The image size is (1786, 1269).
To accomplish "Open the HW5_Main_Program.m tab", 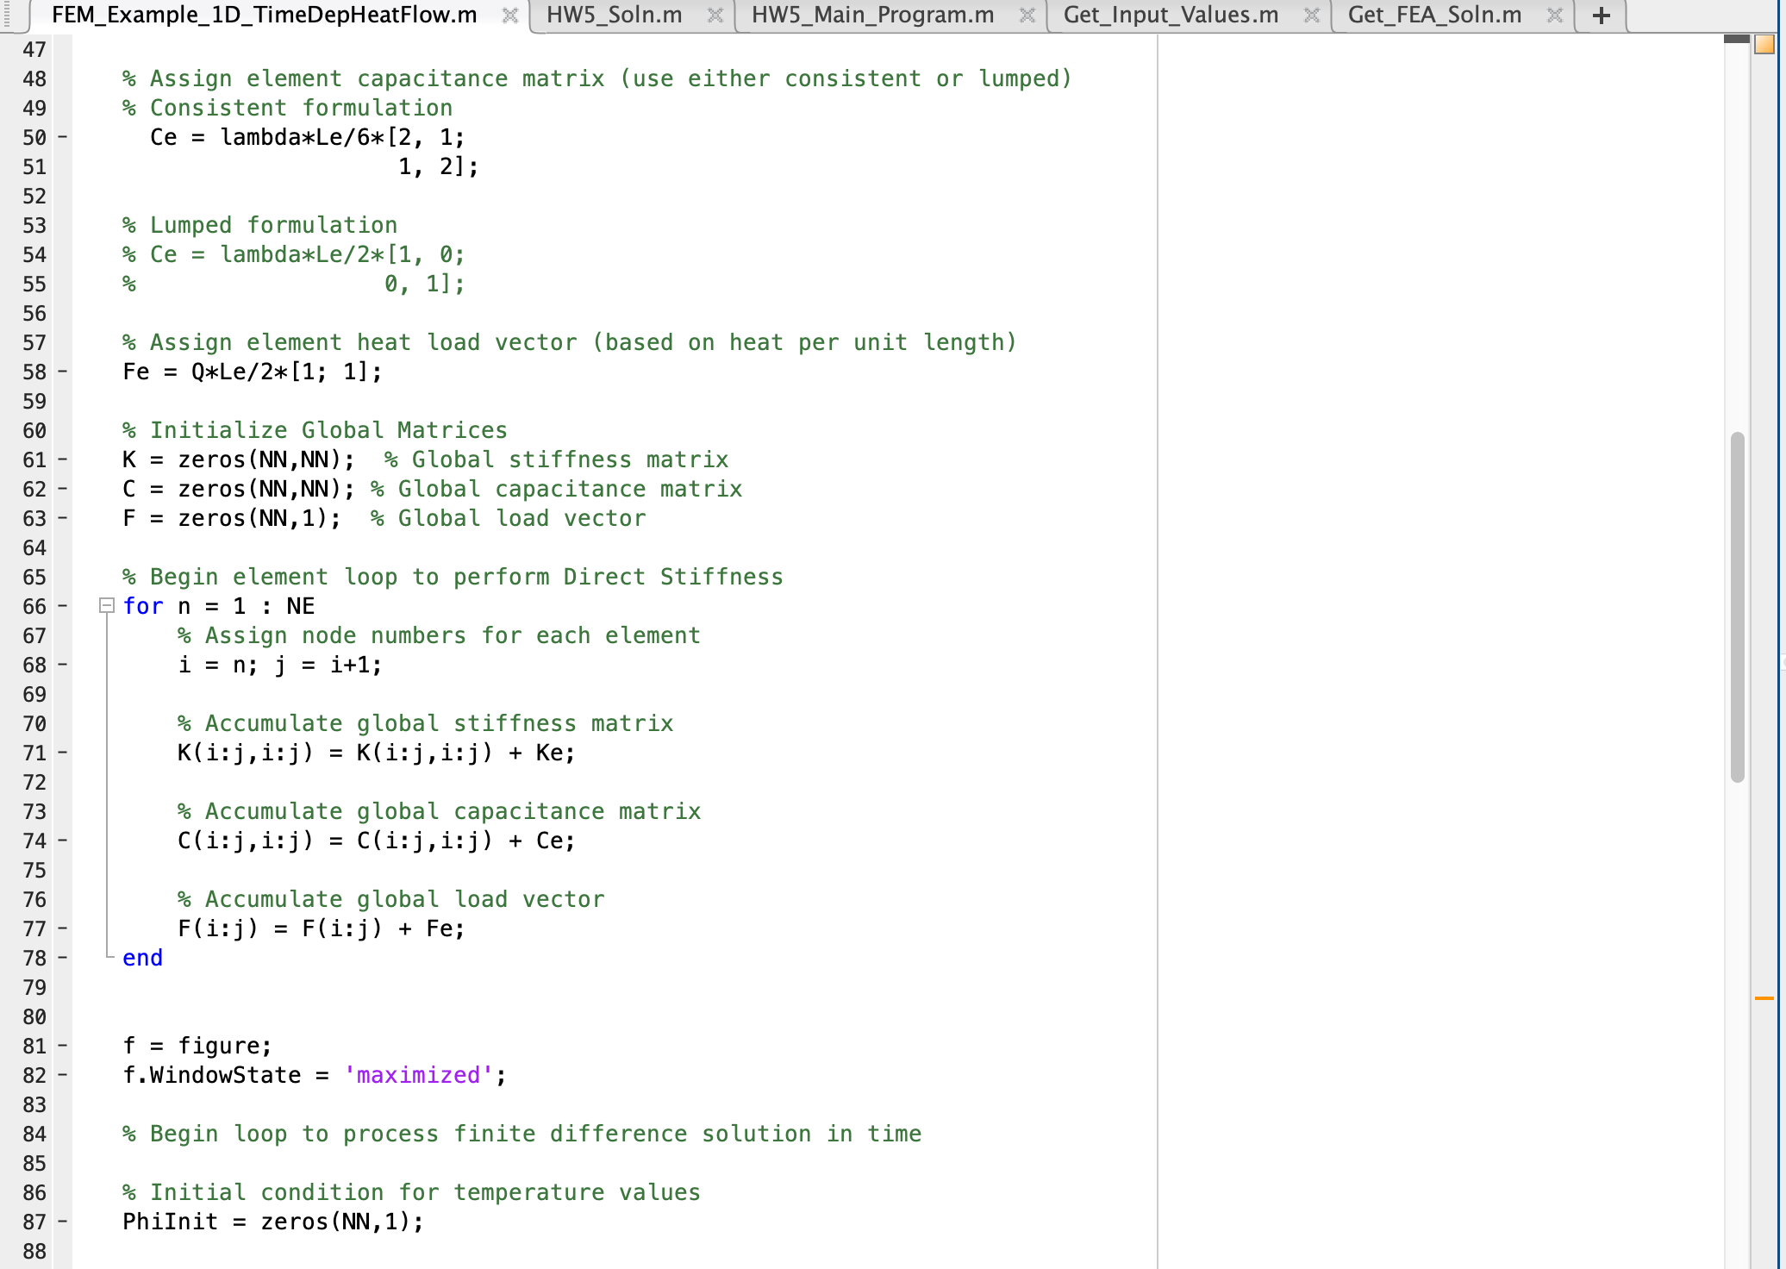I will (872, 15).
